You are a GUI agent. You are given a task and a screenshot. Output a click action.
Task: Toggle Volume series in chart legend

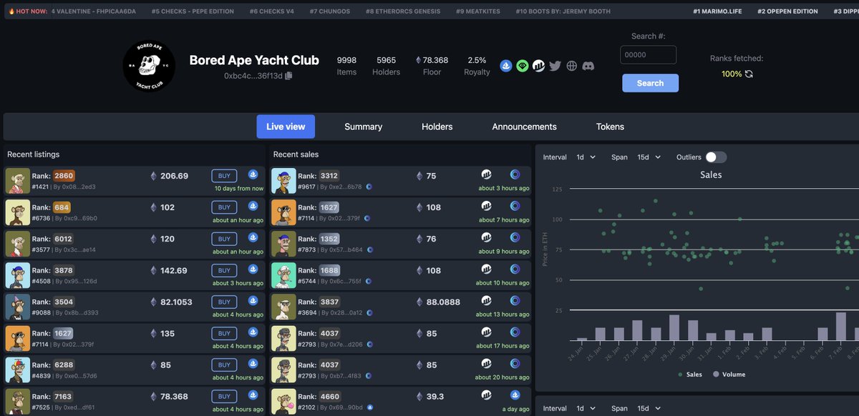coord(729,374)
